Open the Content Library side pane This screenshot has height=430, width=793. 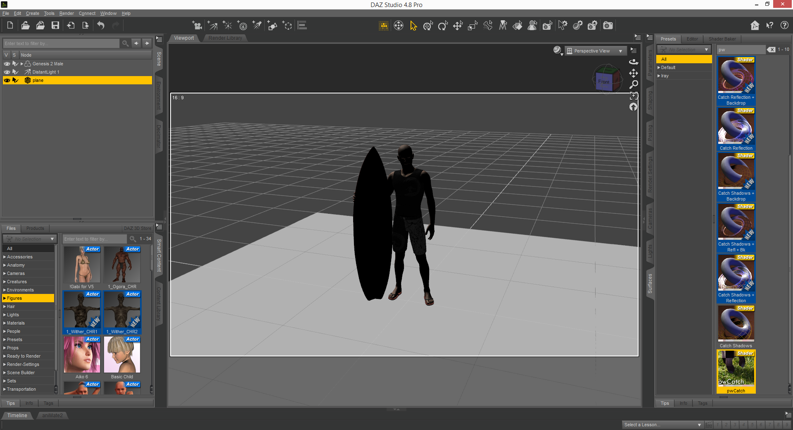click(x=159, y=304)
